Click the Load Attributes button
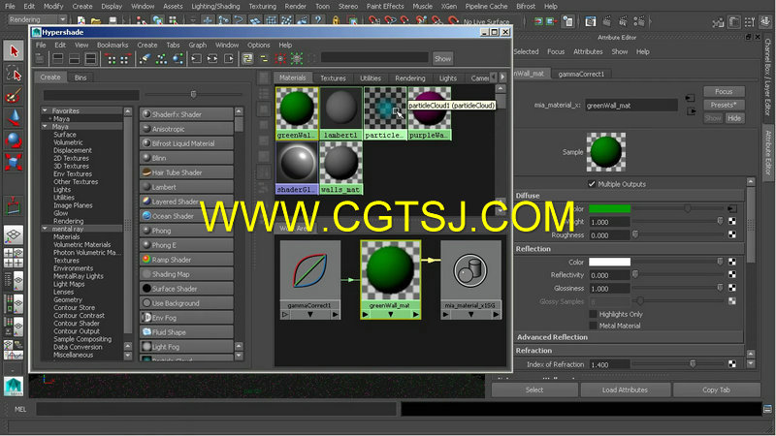 coord(625,390)
